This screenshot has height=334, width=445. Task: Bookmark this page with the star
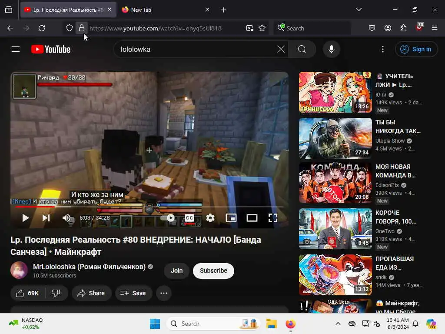pyautogui.click(x=262, y=28)
